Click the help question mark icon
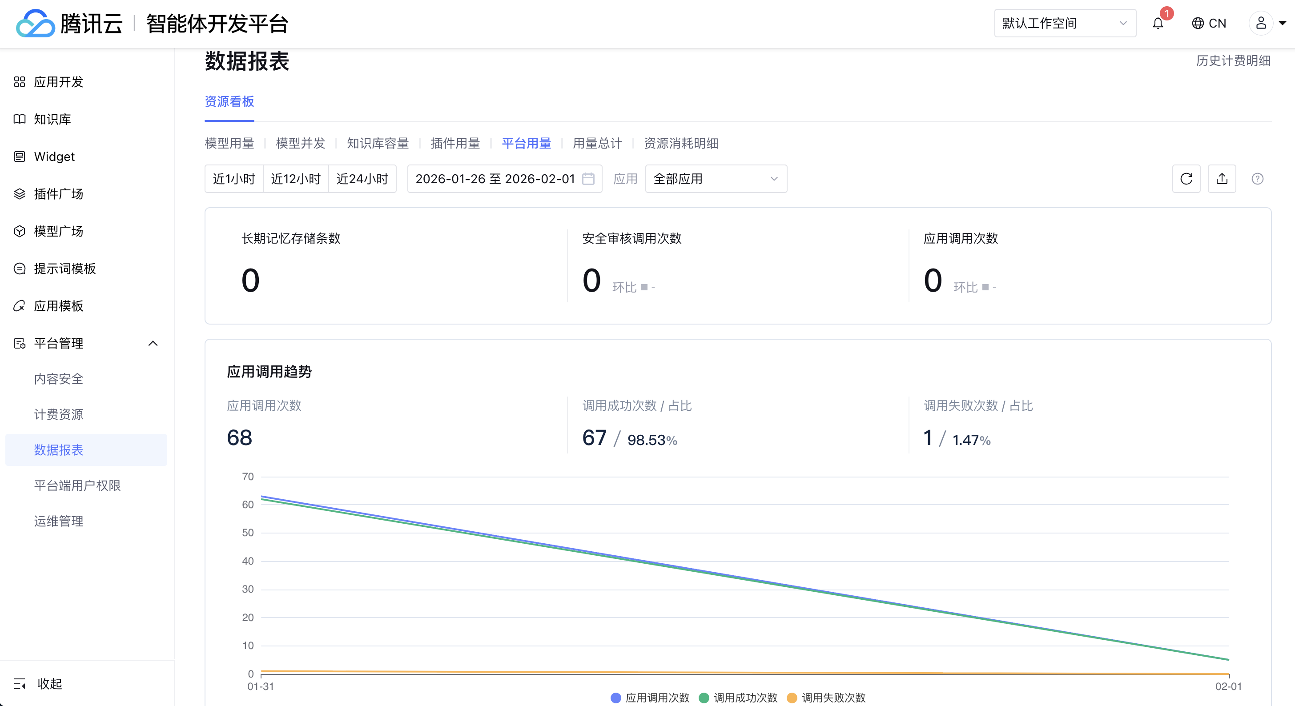The height and width of the screenshot is (706, 1295). click(x=1257, y=179)
